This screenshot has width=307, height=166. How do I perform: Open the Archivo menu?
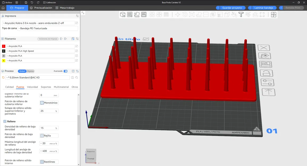7,3
